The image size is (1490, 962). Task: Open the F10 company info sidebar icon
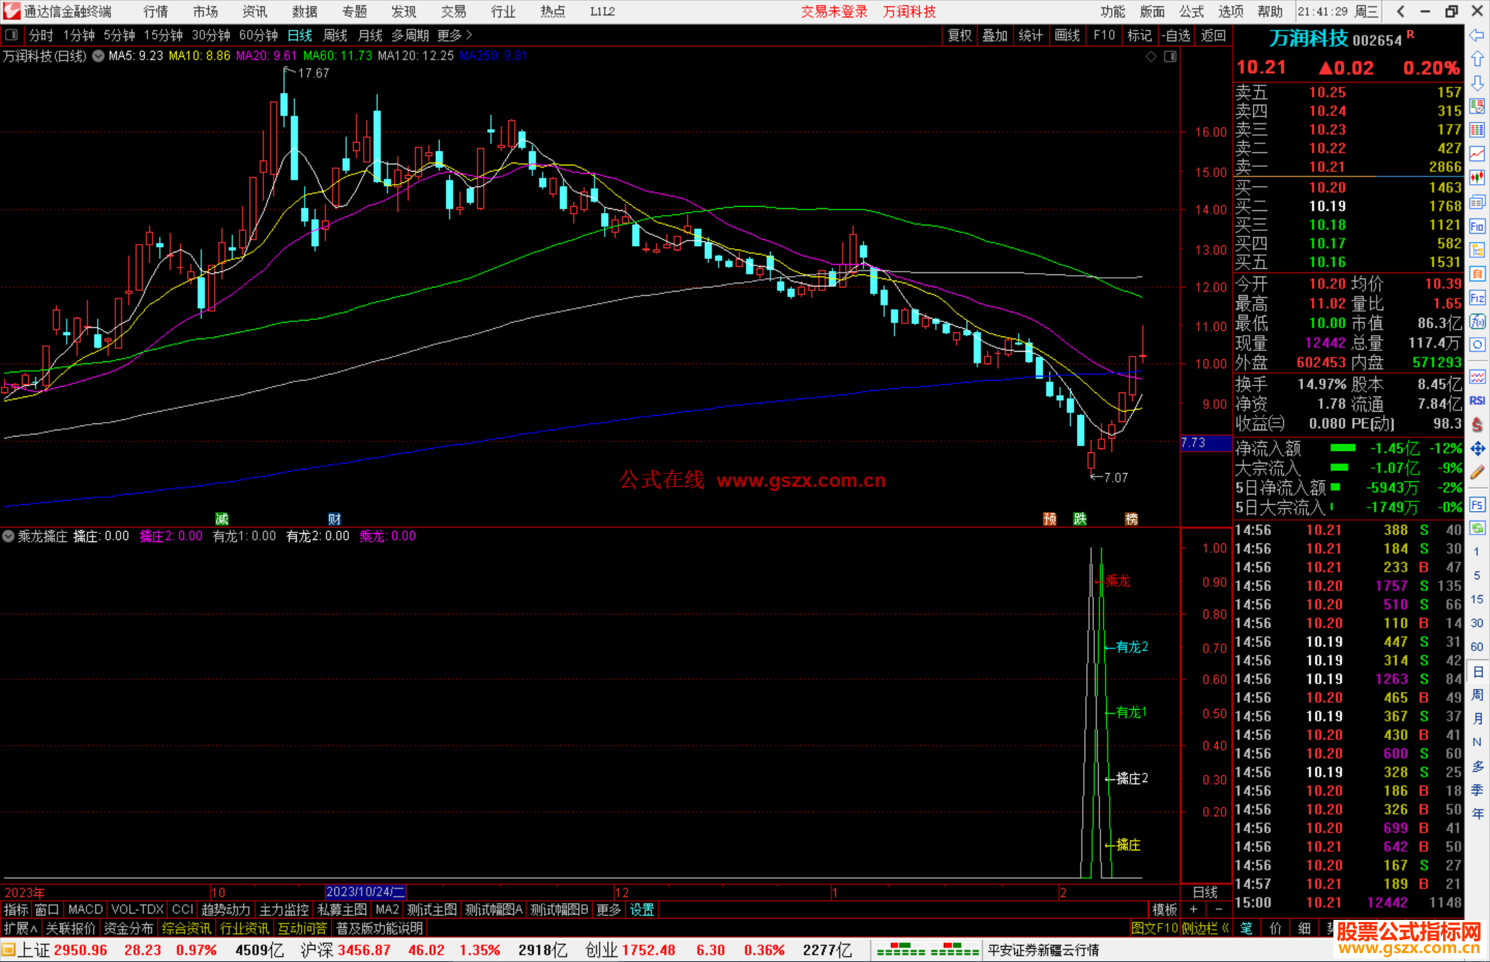pyautogui.click(x=1477, y=227)
